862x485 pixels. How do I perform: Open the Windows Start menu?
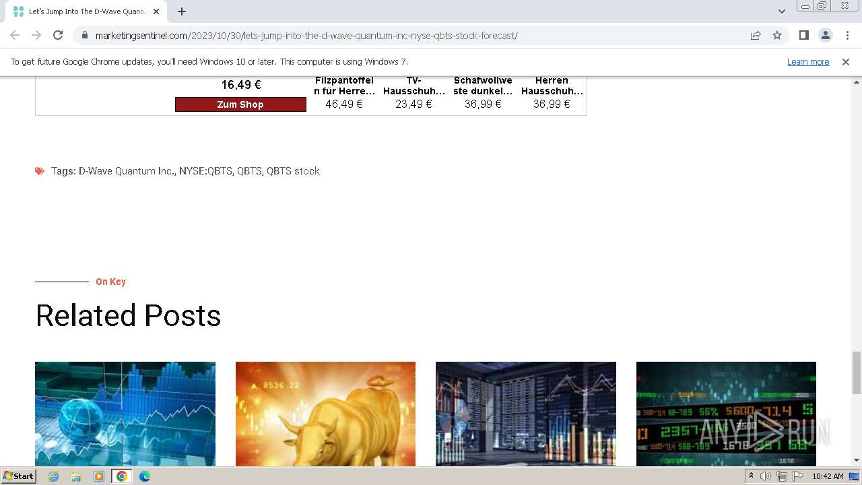pyautogui.click(x=18, y=476)
